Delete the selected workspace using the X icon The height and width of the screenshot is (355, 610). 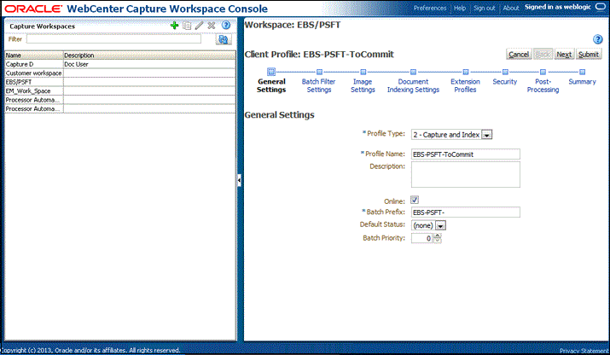click(x=212, y=26)
